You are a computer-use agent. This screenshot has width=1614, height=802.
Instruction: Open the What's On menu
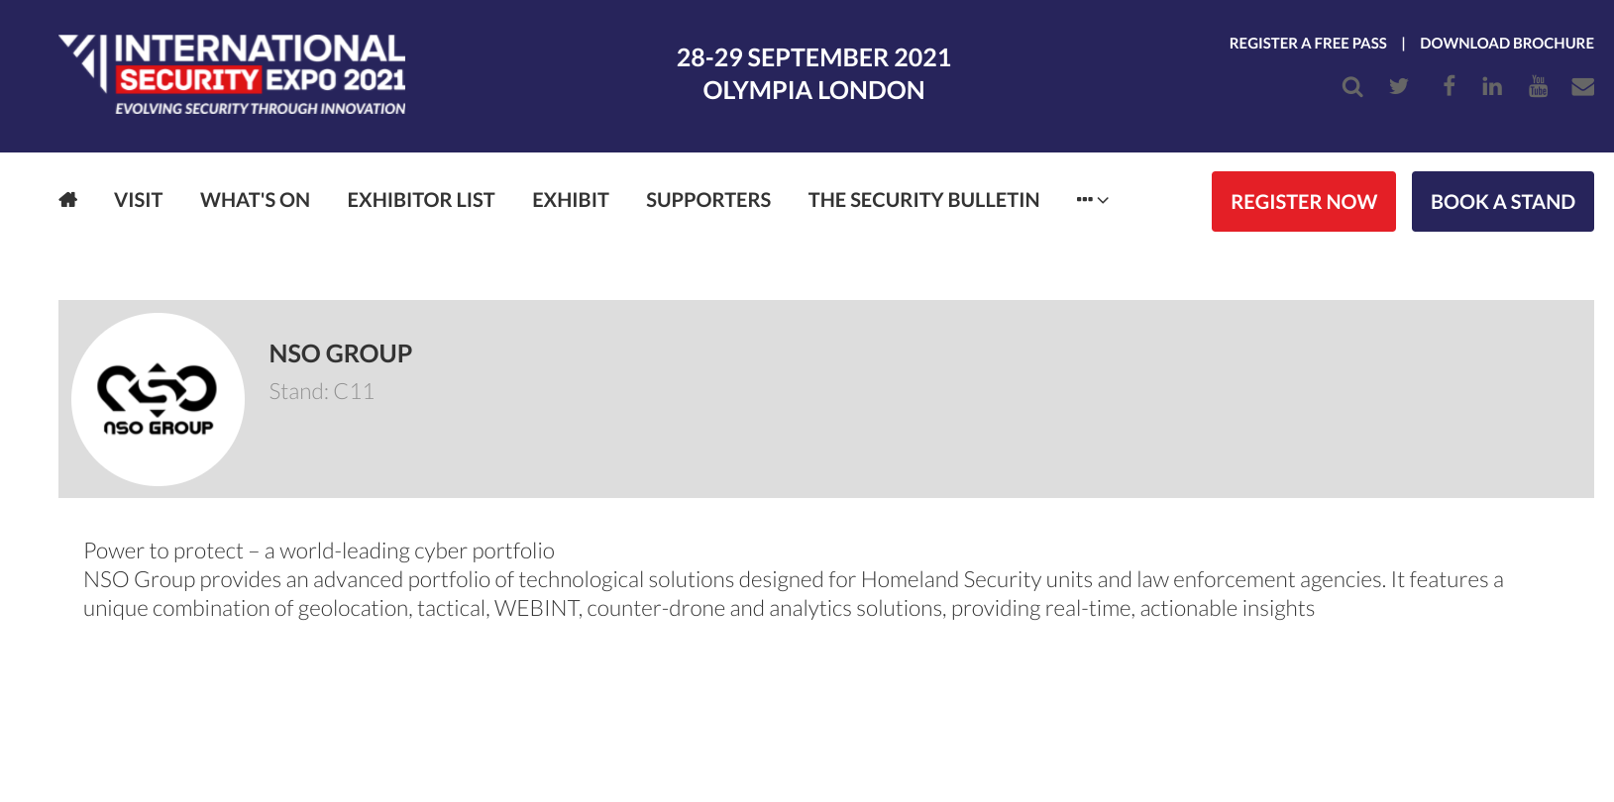[x=255, y=200]
